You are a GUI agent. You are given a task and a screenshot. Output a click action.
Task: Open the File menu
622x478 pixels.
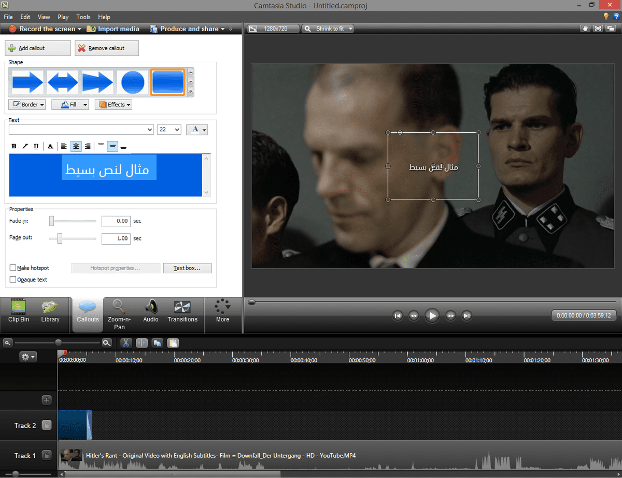[8, 17]
